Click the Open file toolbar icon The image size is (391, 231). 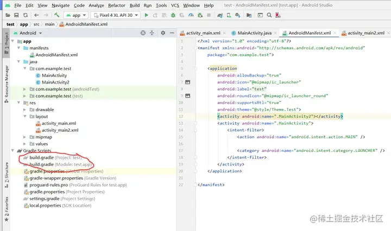8,15
